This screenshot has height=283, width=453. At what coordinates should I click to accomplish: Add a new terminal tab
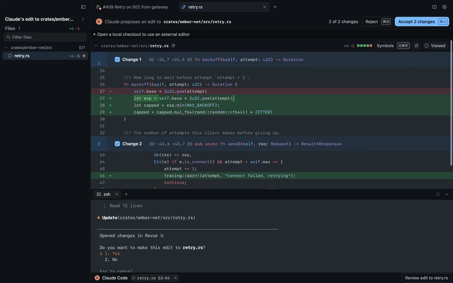click(x=126, y=194)
